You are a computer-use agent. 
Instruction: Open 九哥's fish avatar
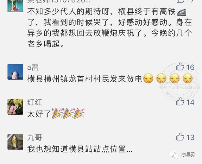tap(15, 142)
